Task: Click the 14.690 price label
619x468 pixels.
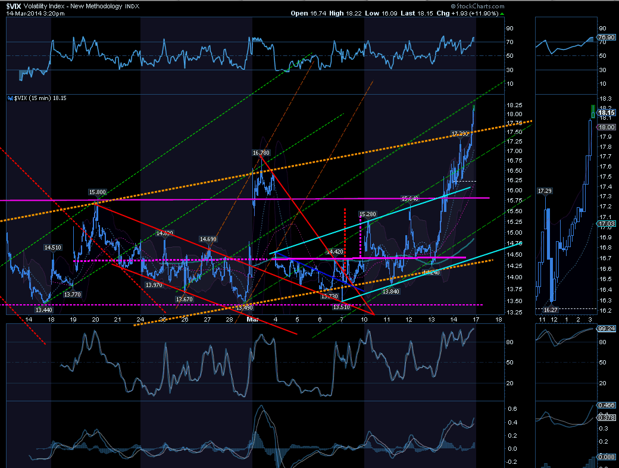Action: 208,239
